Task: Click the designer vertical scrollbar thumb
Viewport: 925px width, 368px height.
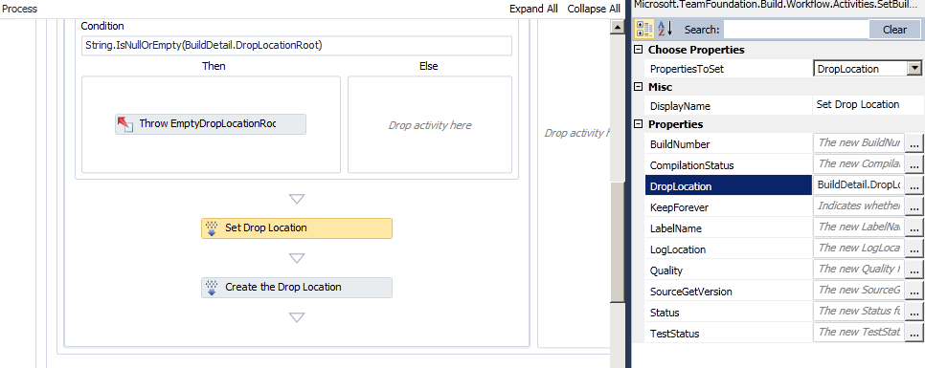Action: pos(618,242)
